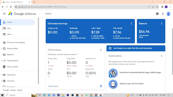Open the Terms footer link

tap(20, 90)
